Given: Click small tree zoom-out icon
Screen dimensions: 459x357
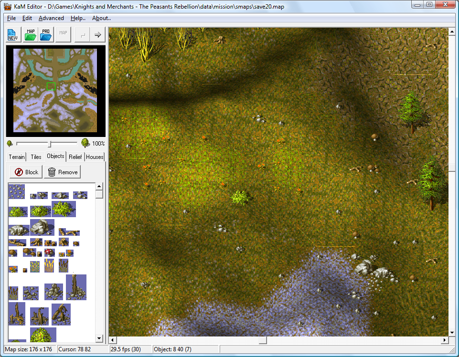Looking at the screenshot, I should click(x=10, y=143).
